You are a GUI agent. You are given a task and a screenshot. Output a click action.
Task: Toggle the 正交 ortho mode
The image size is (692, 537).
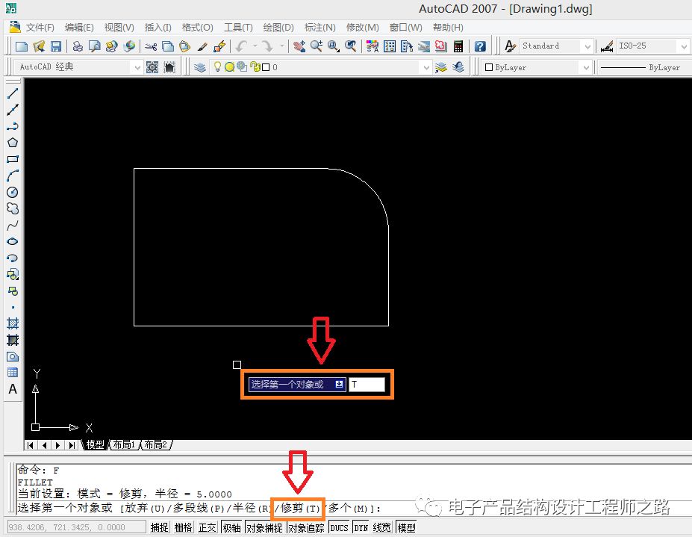(x=207, y=527)
